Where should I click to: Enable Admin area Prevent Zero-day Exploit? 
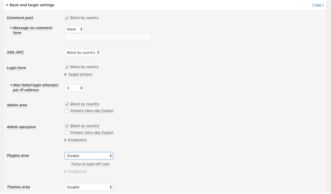pos(67,111)
